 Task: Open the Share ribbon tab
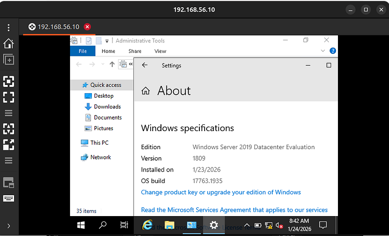(135, 51)
